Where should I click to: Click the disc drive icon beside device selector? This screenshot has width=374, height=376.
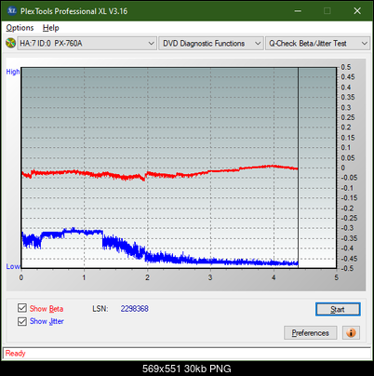point(10,43)
